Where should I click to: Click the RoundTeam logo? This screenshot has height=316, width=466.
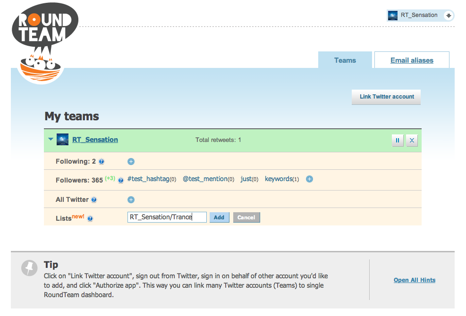[44, 43]
